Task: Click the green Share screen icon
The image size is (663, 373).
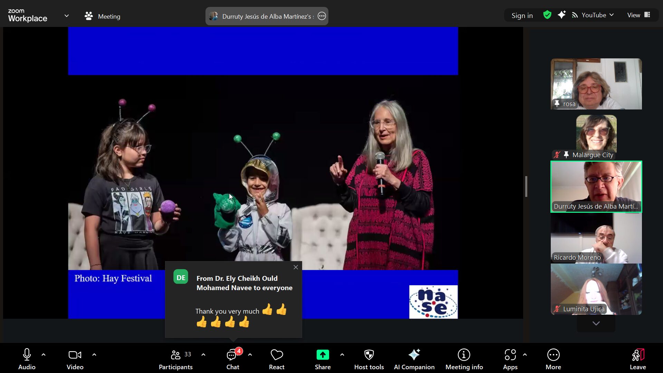Action: [x=323, y=355]
